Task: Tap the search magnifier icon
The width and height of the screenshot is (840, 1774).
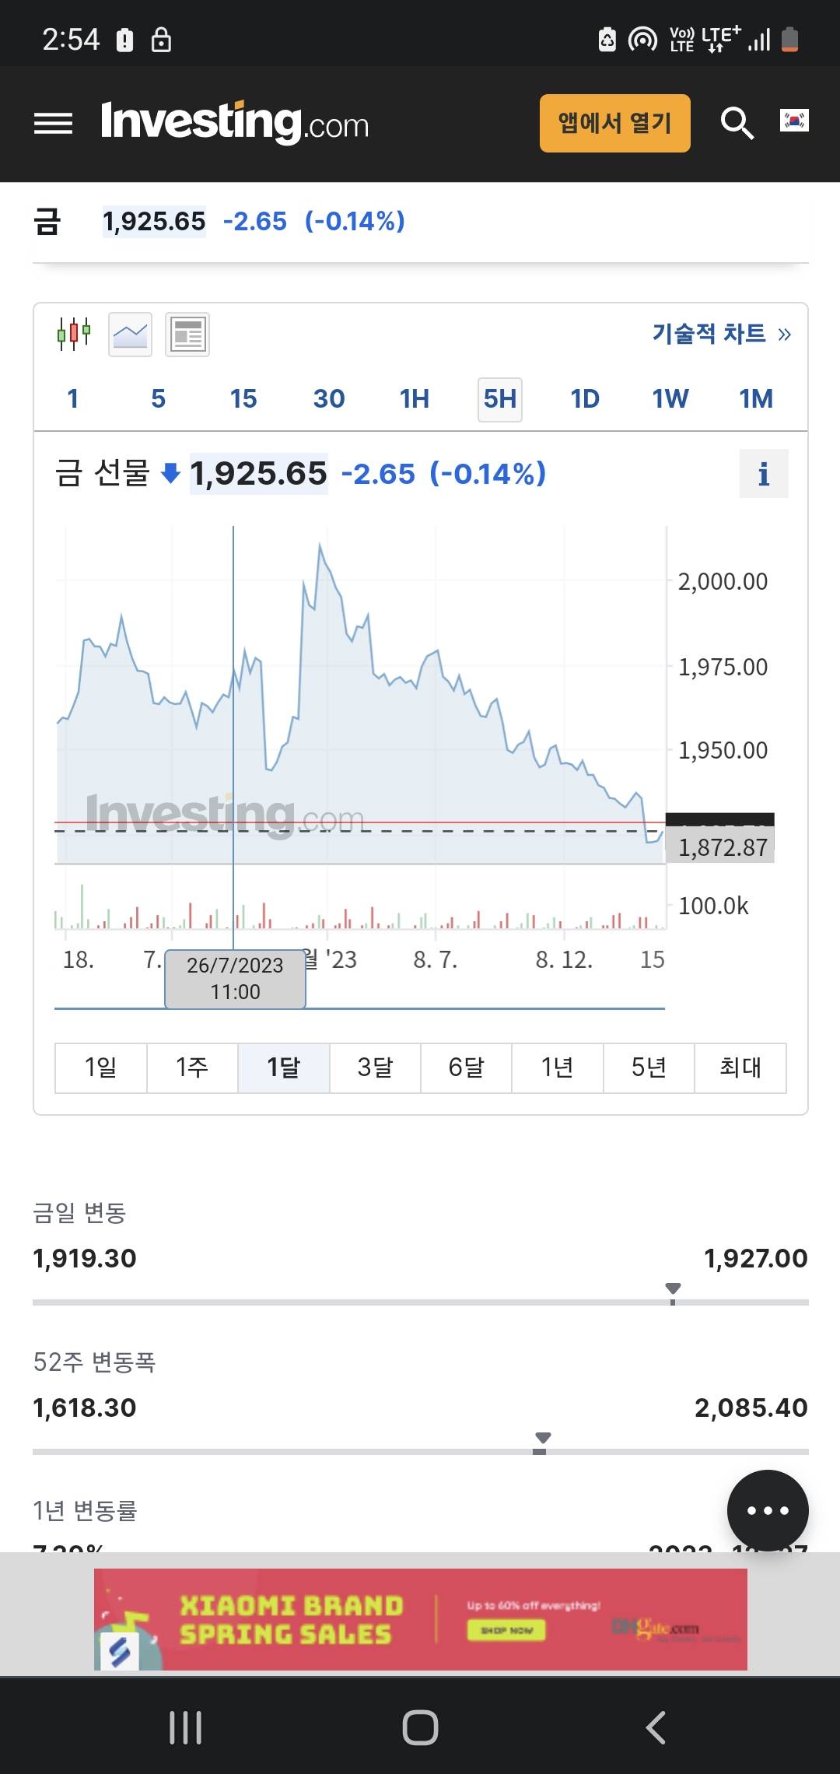Action: pos(737,123)
